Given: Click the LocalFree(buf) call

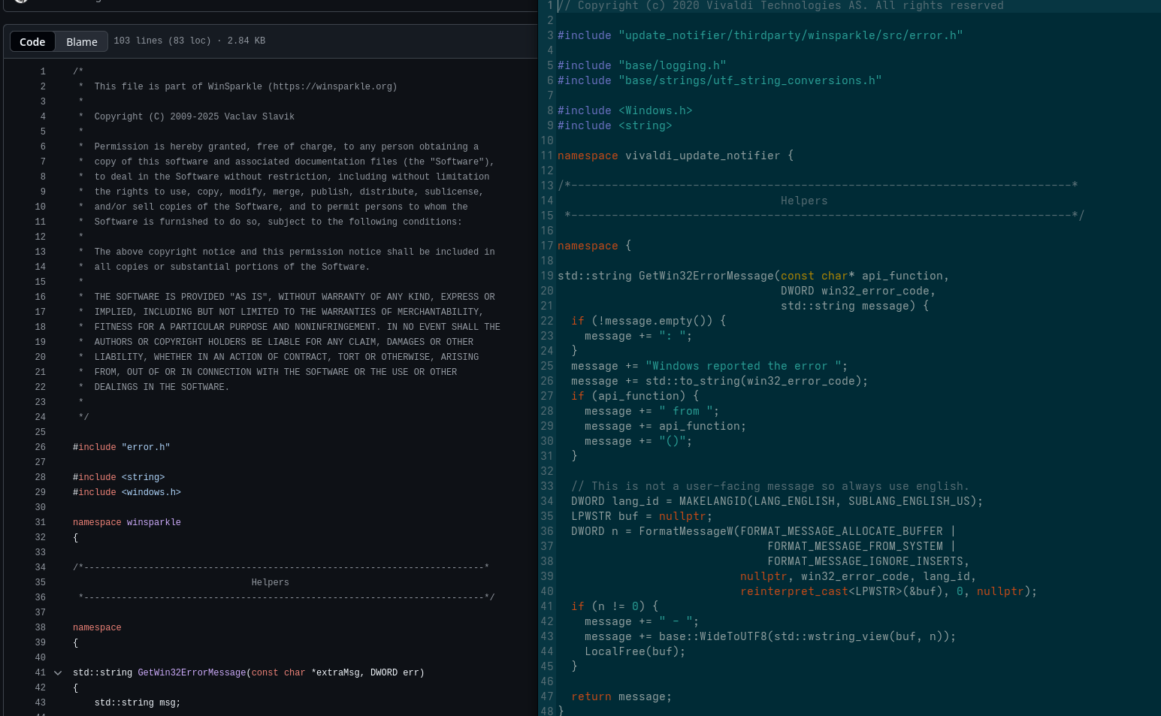Looking at the screenshot, I should [634, 651].
